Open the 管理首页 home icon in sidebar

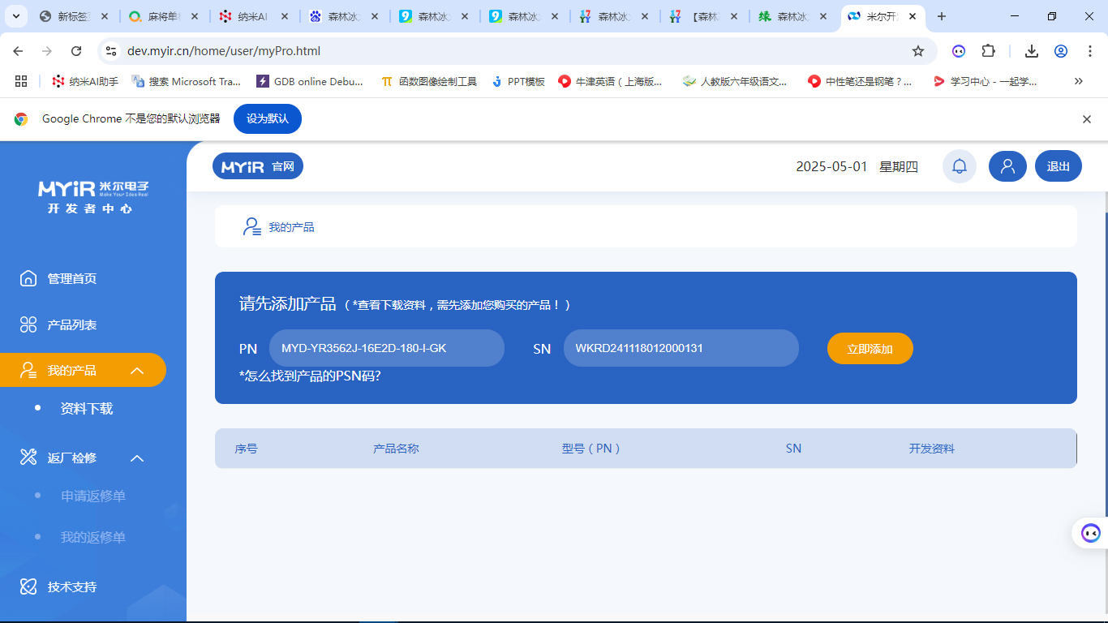point(28,278)
